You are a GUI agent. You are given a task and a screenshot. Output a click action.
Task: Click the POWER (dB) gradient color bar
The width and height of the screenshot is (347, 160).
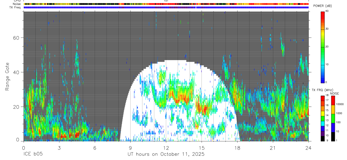click(322, 47)
